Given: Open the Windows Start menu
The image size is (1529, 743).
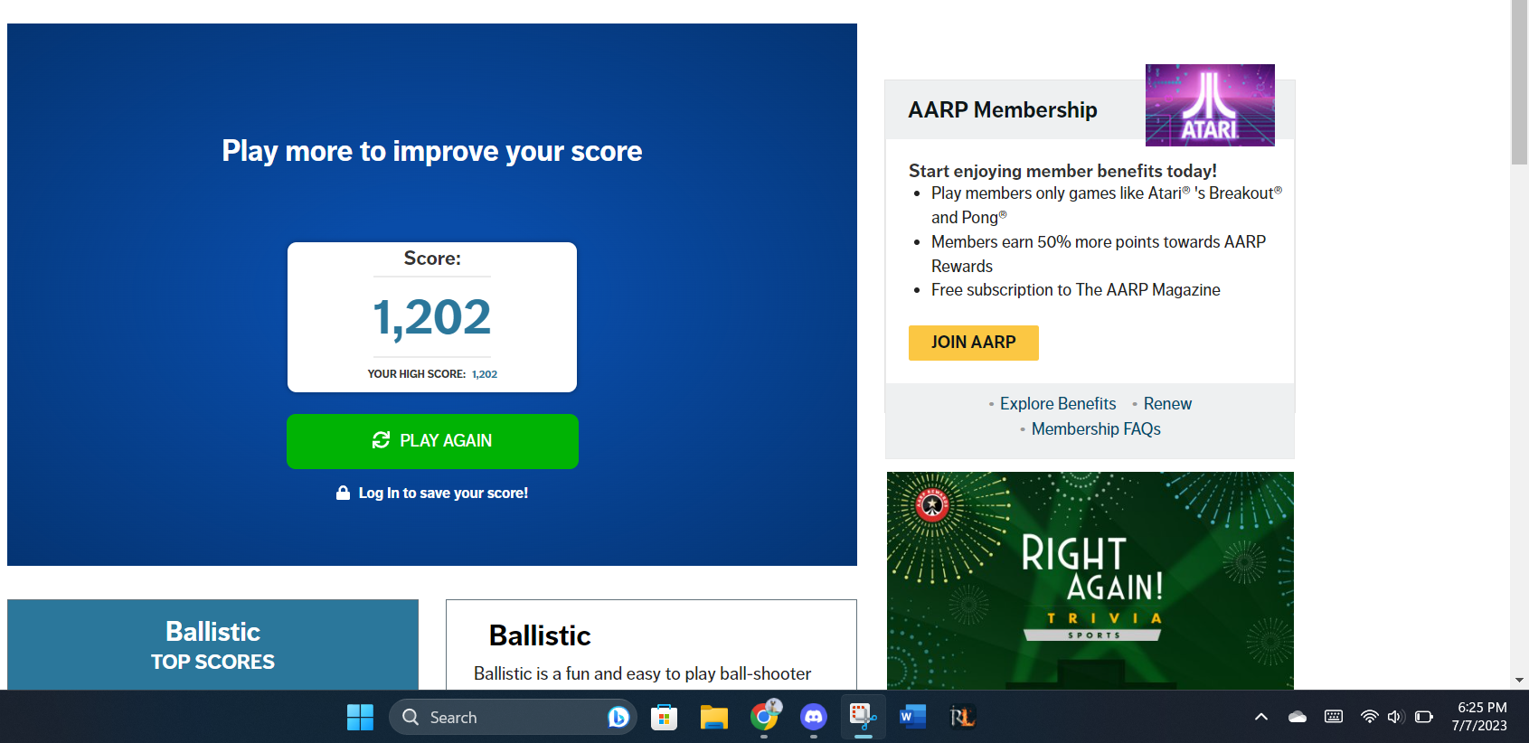Looking at the screenshot, I should coord(360,717).
